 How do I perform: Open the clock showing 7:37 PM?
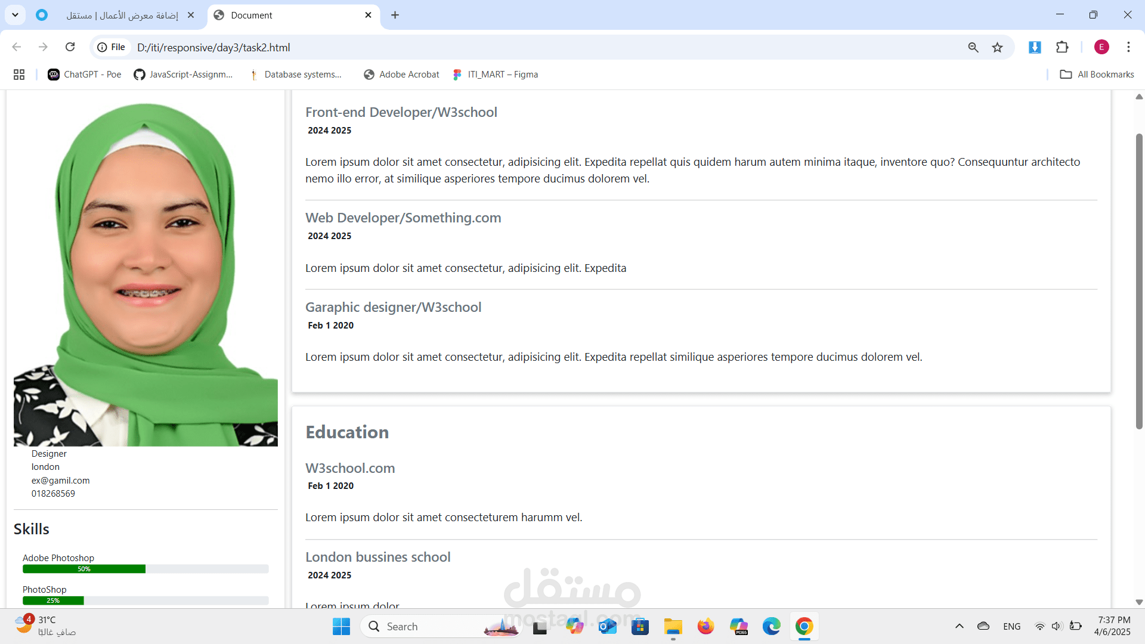tap(1112, 626)
